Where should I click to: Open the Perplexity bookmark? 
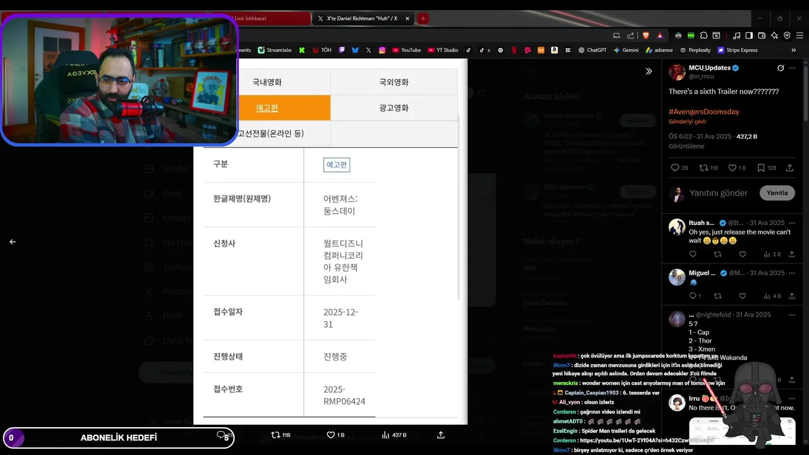(x=695, y=50)
